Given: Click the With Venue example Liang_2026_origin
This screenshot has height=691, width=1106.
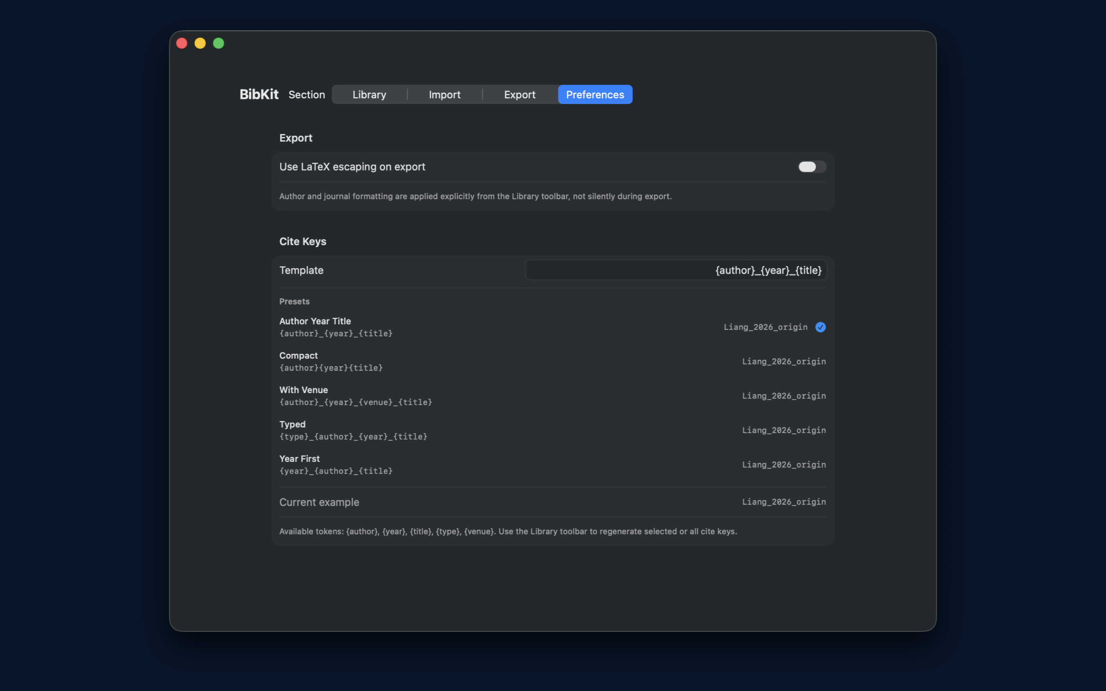Looking at the screenshot, I should point(784,396).
